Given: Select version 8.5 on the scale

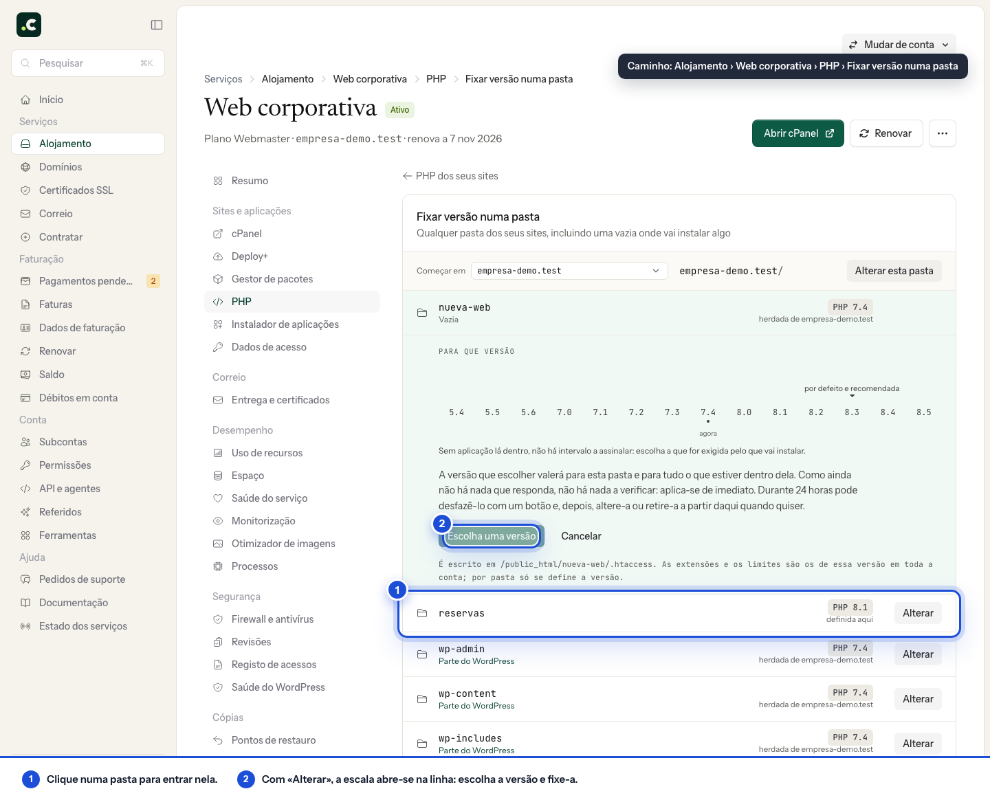Looking at the screenshot, I should click(x=924, y=412).
